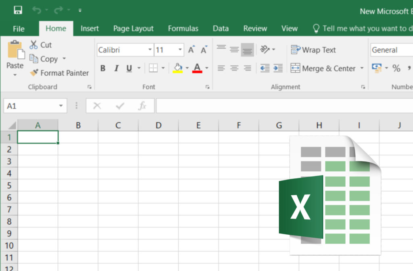Click the Percent Style icon

396,68
